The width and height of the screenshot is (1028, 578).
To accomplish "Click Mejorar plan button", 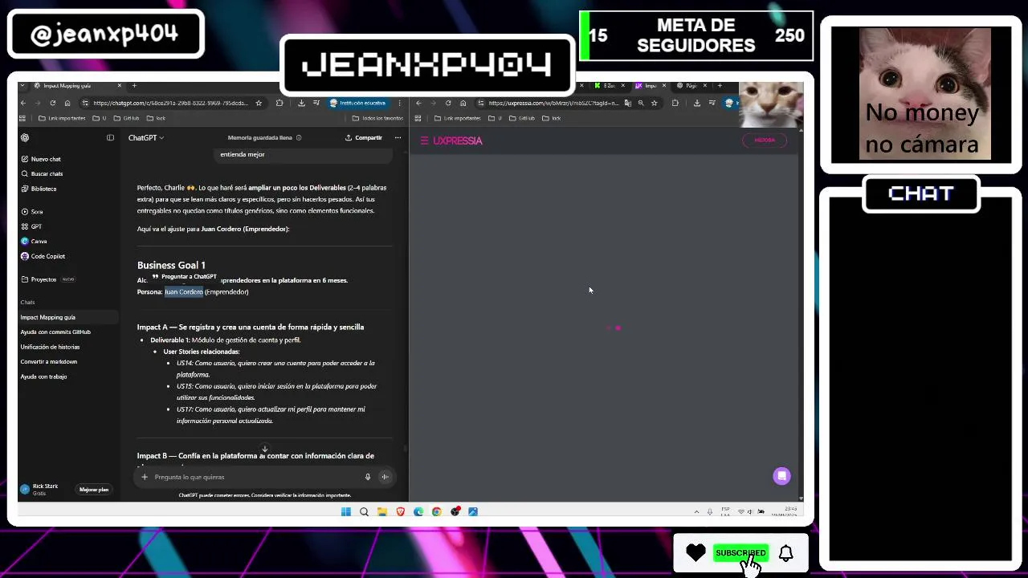I will (x=94, y=489).
